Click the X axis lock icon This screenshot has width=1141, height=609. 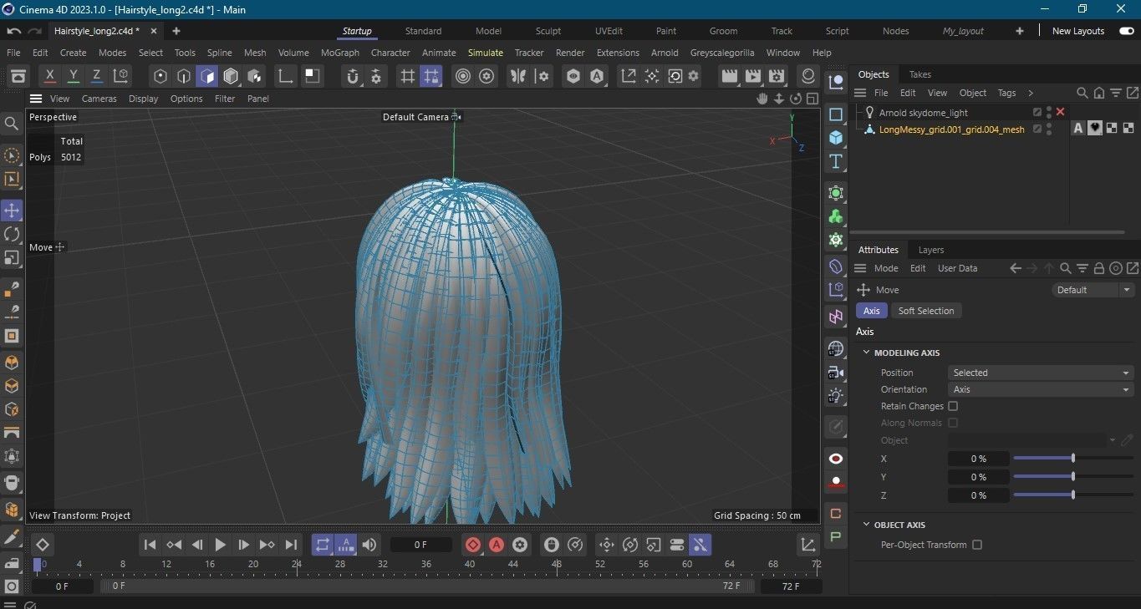pos(50,76)
